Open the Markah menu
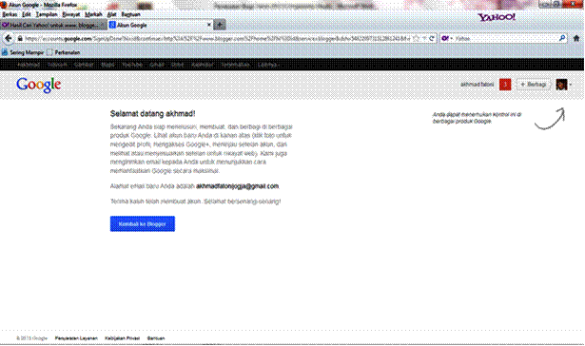 click(x=93, y=14)
